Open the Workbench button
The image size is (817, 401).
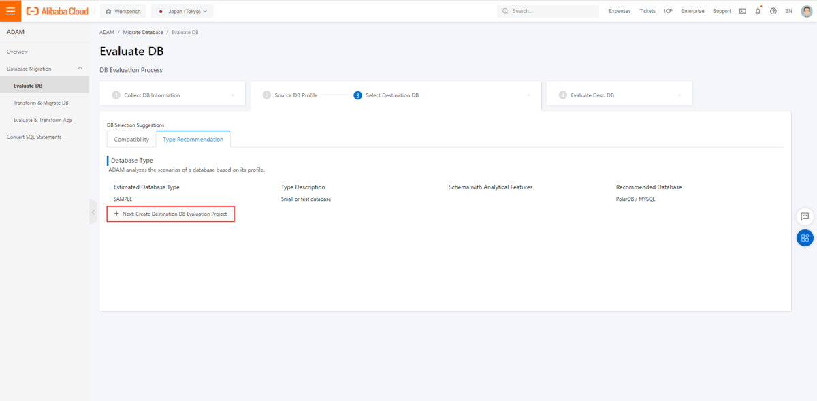tap(123, 11)
